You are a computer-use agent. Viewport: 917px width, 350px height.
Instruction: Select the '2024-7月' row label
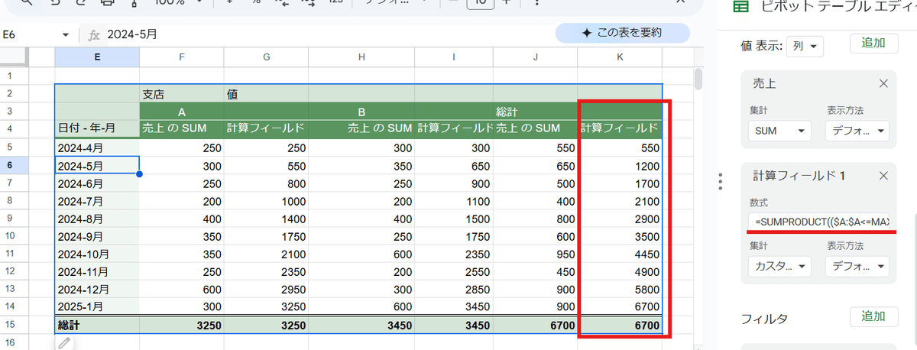click(97, 200)
